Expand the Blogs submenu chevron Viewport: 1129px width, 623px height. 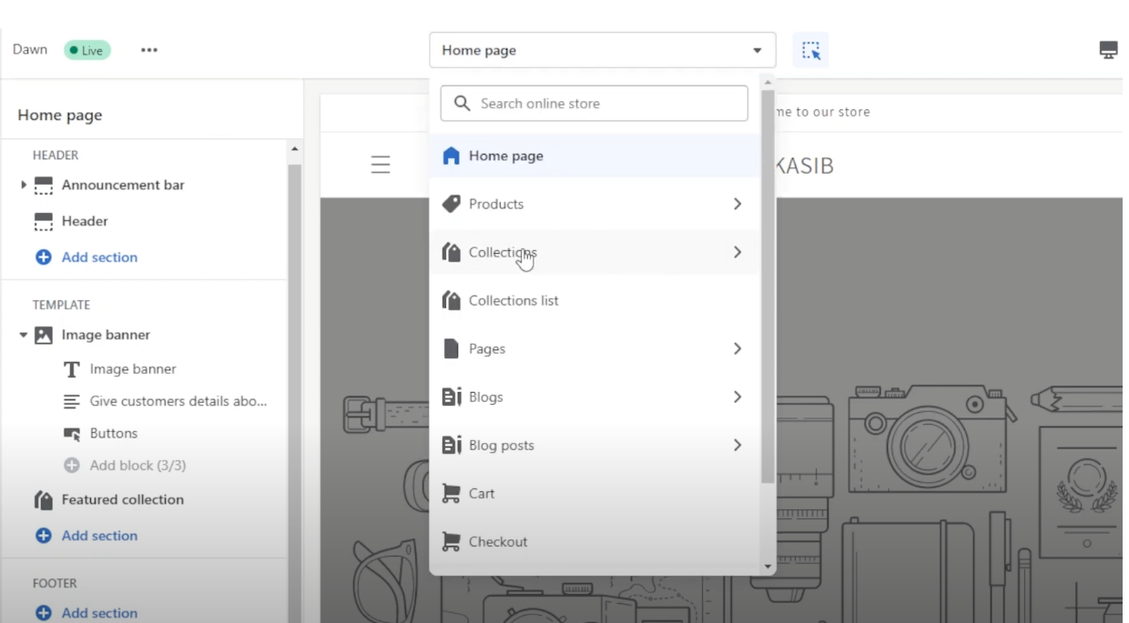(737, 397)
